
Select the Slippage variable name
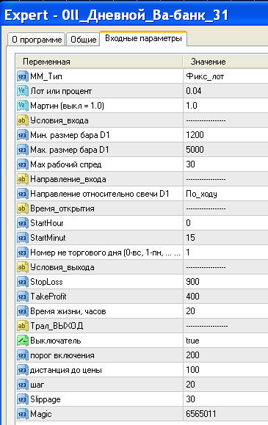tap(46, 399)
